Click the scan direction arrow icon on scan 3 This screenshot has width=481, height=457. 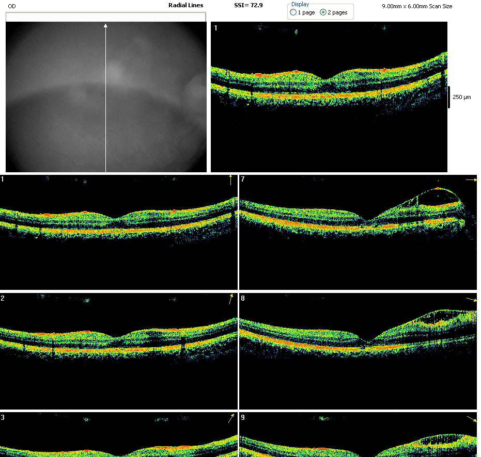coord(231,418)
